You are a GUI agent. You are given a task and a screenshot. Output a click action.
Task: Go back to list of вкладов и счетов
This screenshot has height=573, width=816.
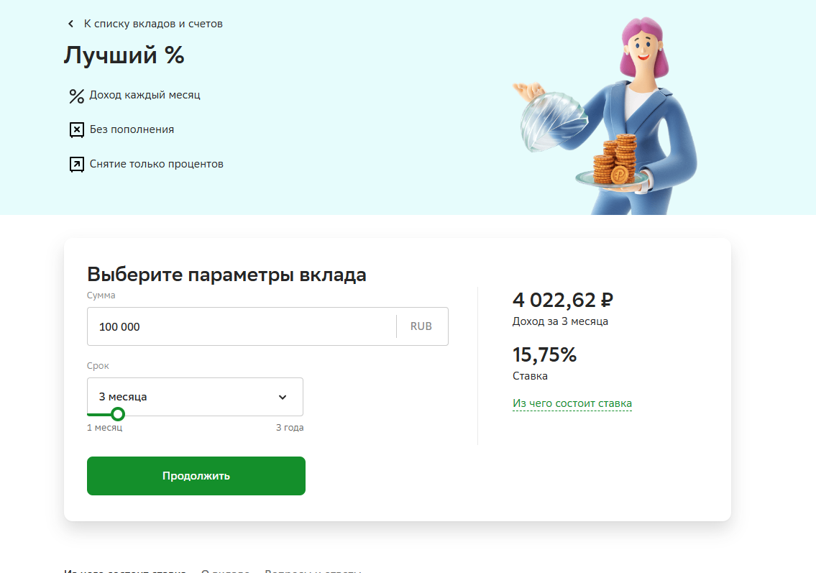[x=153, y=24]
